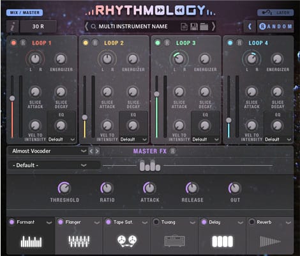
Task: Select the Tape Sat. reel icon
Action: point(127,241)
